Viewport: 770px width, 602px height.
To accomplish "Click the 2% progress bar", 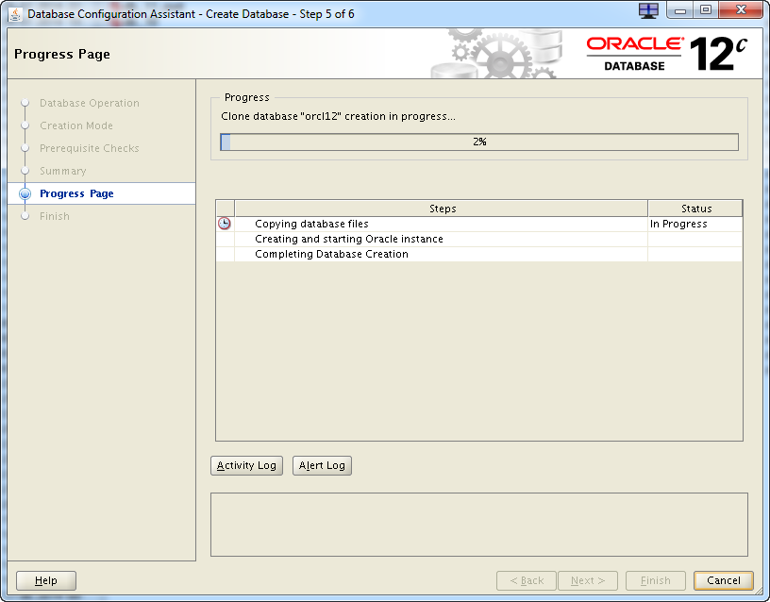I will [479, 142].
